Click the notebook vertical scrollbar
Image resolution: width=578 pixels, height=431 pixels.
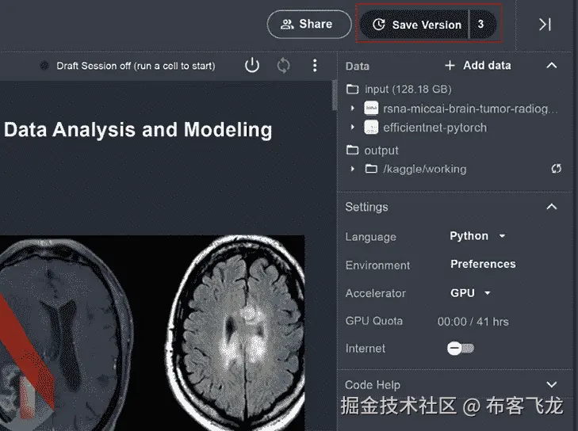click(335, 95)
